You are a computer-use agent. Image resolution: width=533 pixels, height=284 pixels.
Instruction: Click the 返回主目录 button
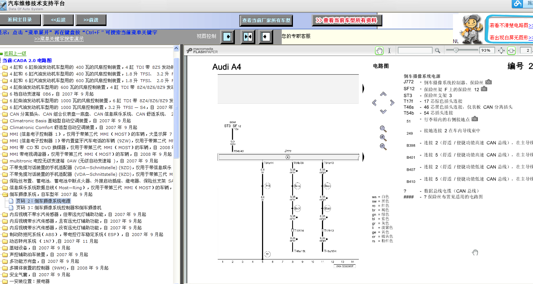point(20,20)
